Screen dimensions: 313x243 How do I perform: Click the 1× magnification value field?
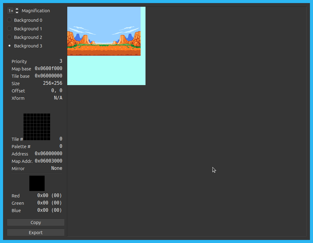click(x=11, y=11)
